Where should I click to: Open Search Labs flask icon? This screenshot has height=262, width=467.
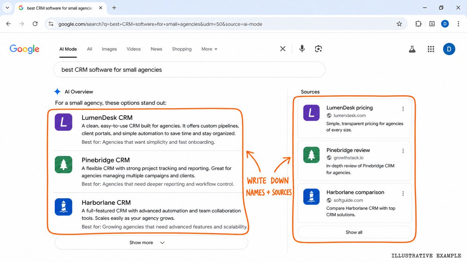[412, 49]
